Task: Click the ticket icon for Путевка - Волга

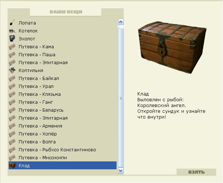Action: tap(12, 142)
